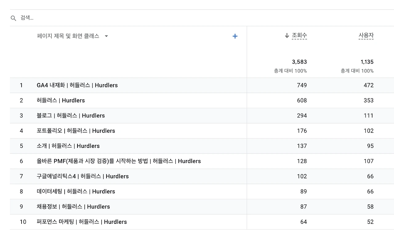Click users value 102 for 포트폴리오

pyautogui.click(x=369, y=131)
